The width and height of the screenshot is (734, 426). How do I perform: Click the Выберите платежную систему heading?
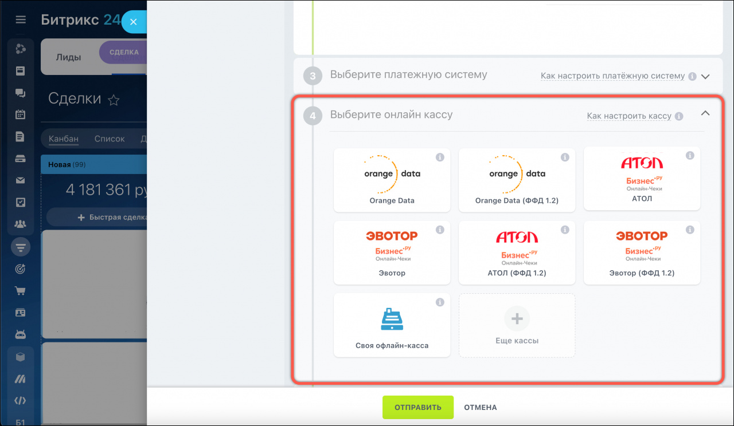pos(408,74)
